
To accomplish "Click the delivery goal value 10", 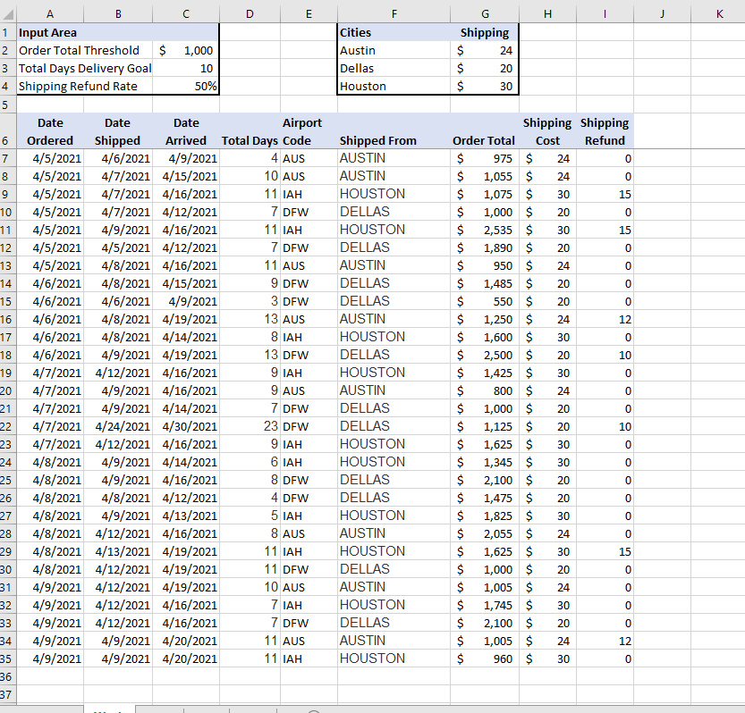I will (x=186, y=69).
